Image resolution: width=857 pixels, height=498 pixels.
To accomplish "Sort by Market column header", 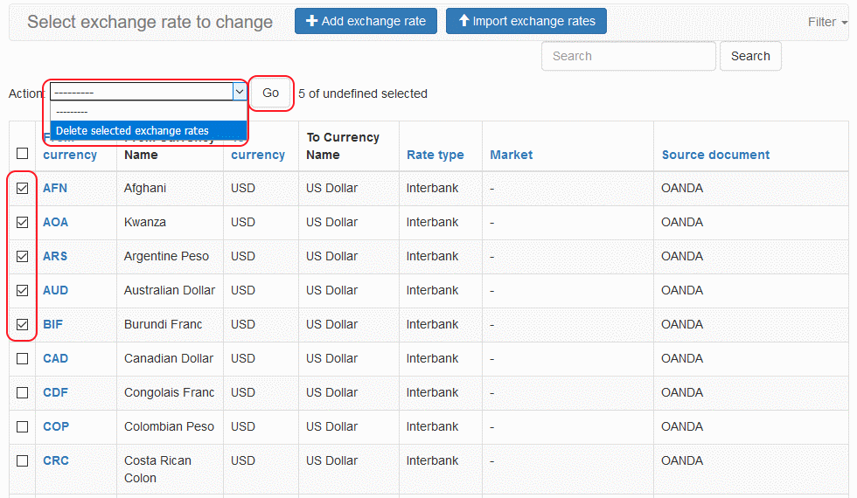I will (511, 155).
